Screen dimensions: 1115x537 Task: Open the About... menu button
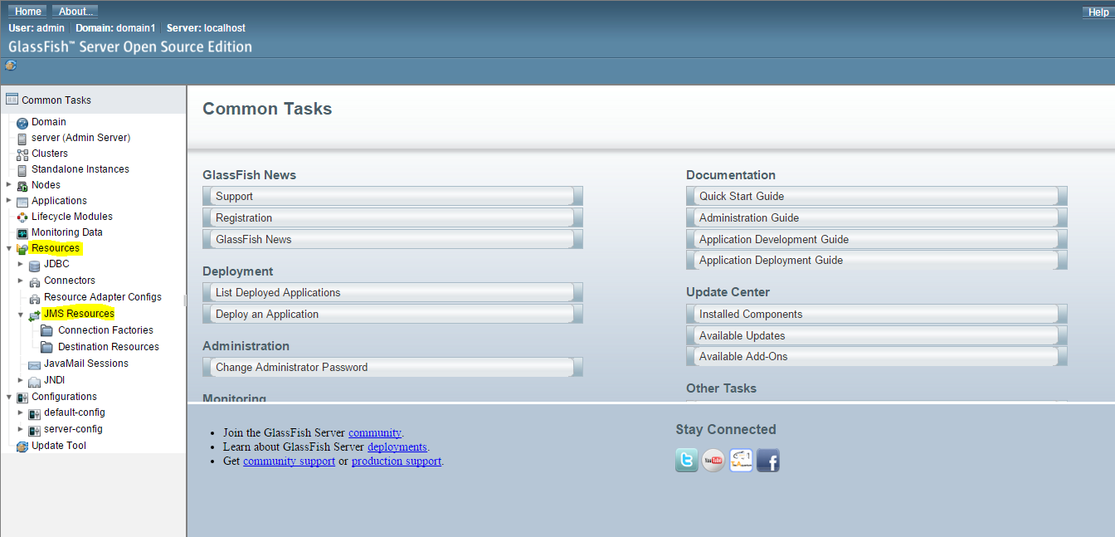click(75, 12)
